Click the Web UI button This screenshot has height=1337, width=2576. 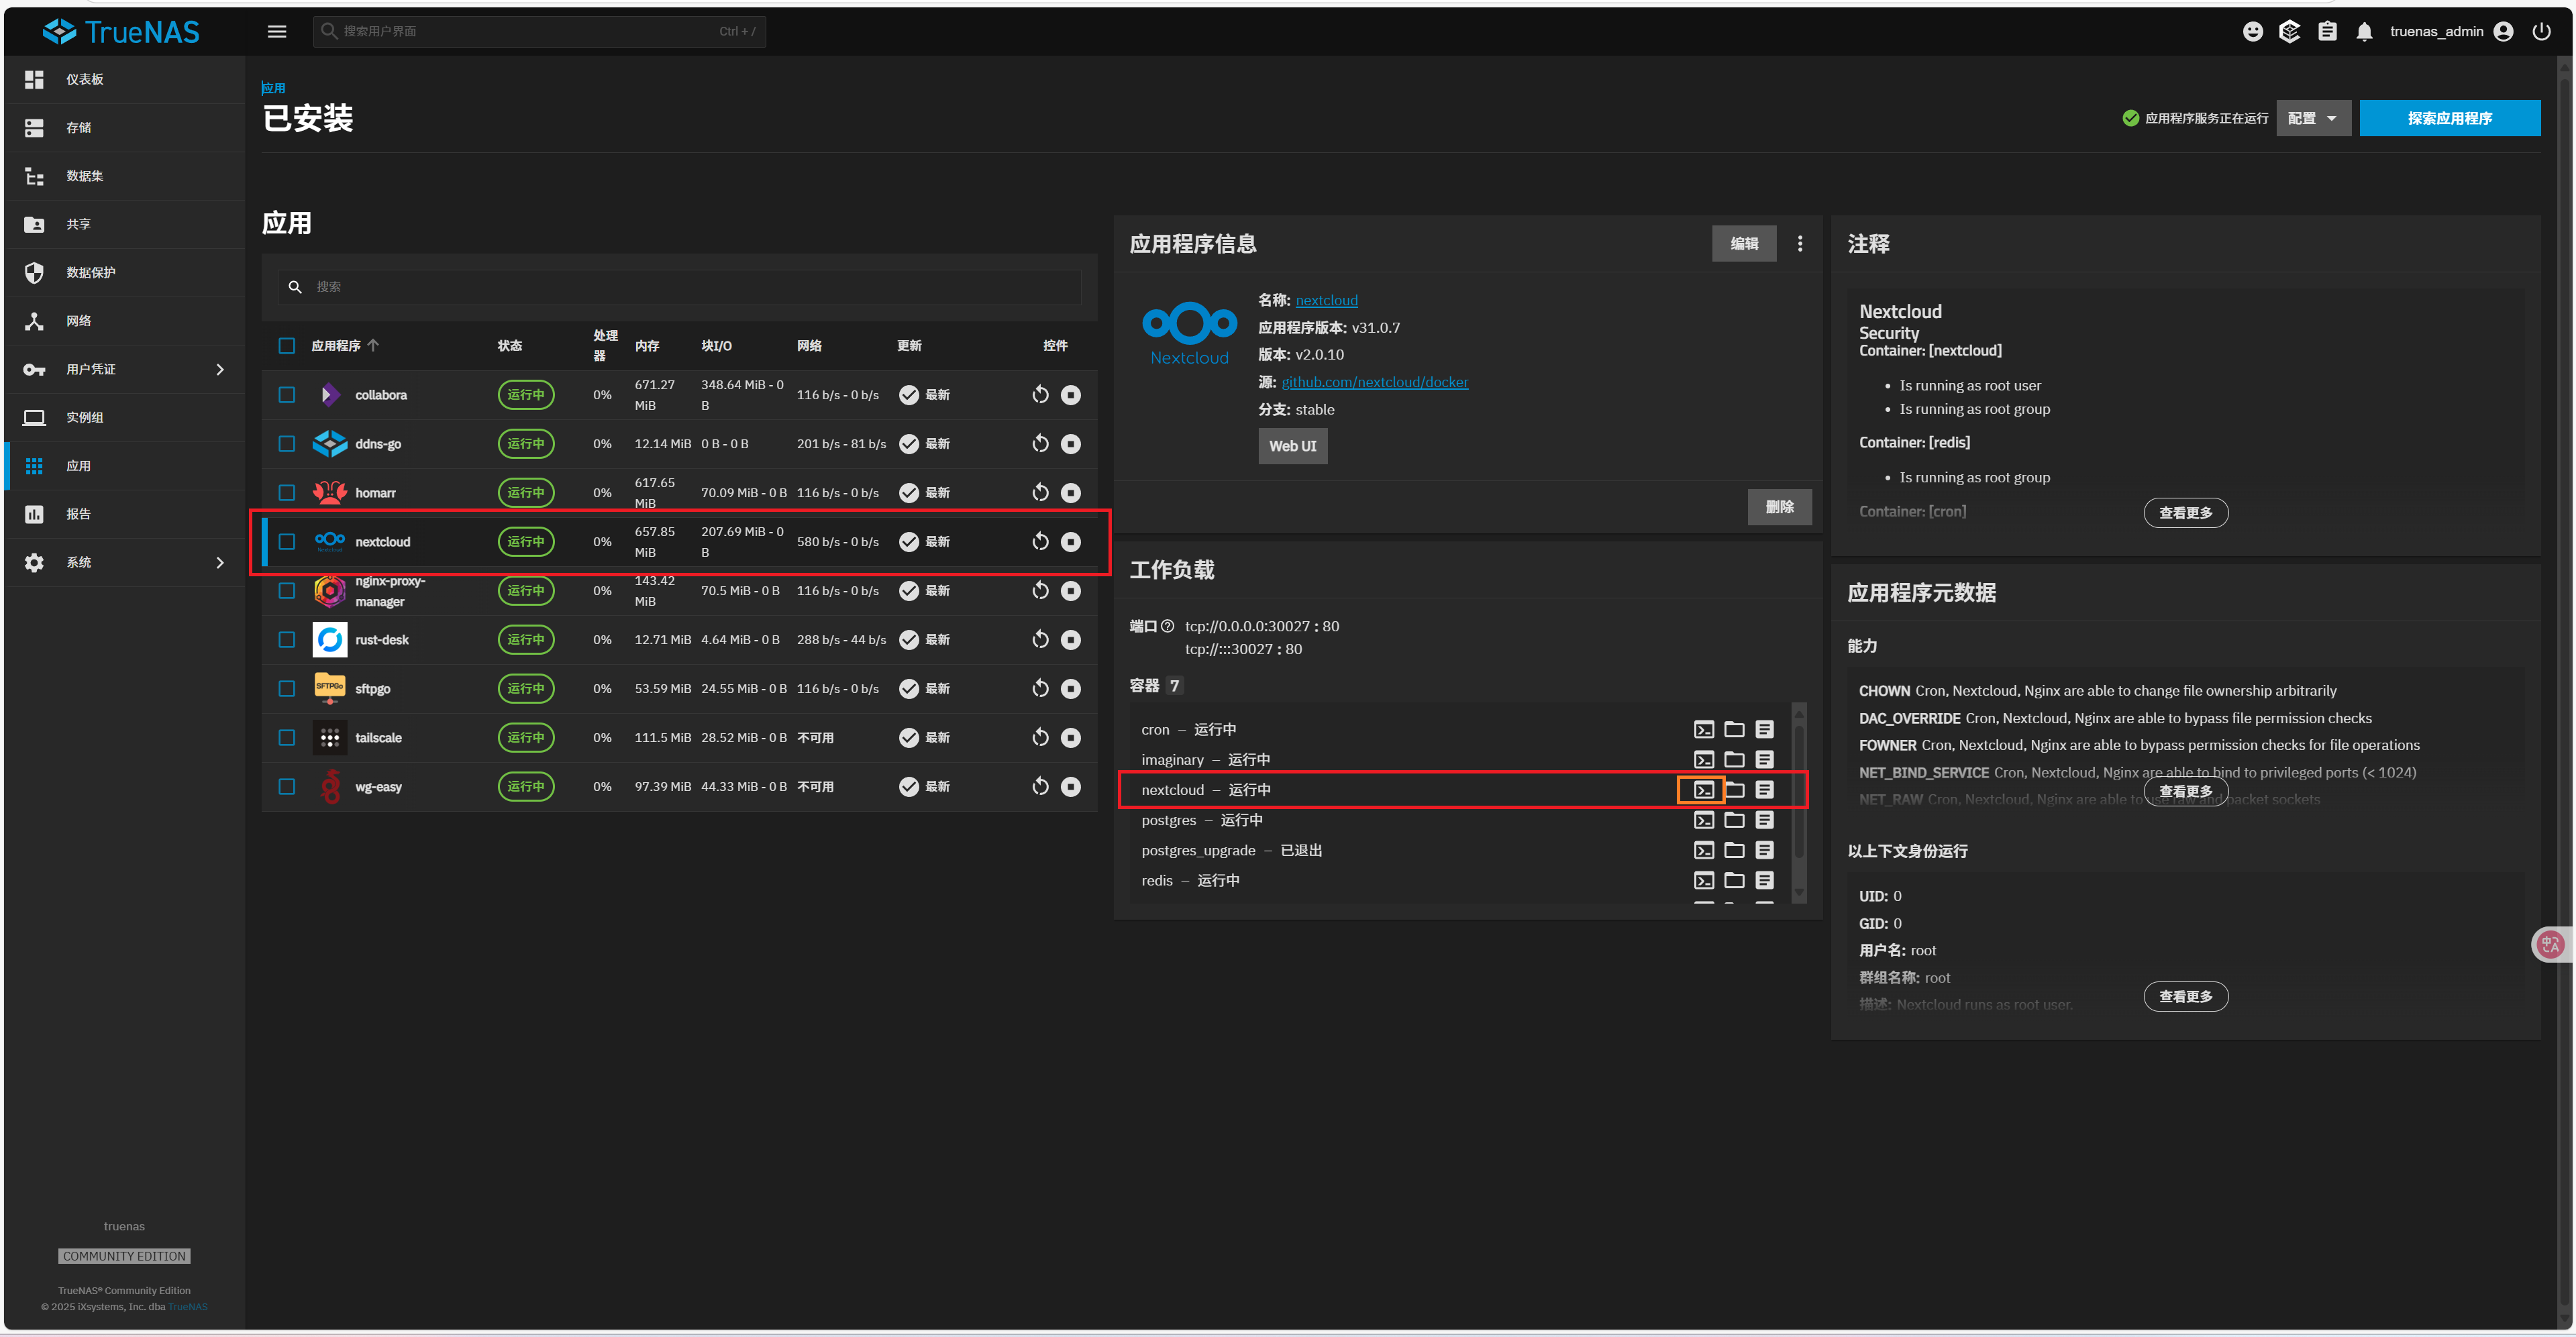coord(1292,446)
